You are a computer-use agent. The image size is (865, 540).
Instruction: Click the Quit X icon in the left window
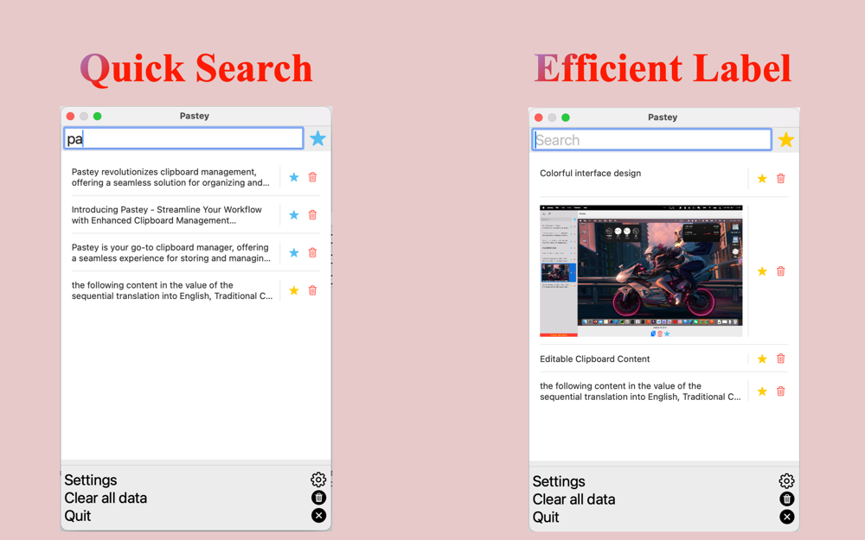coord(319,516)
